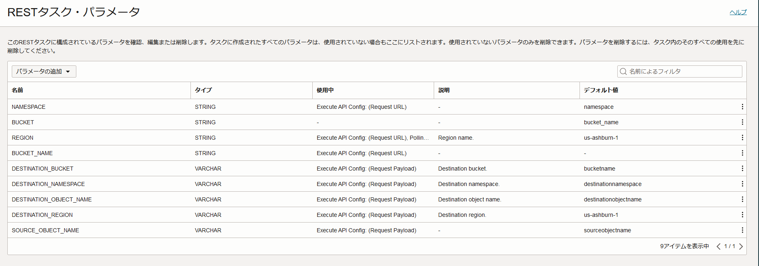Click default value 'destinationnamespace'
Image resolution: width=759 pixels, height=266 pixels.
613,184
